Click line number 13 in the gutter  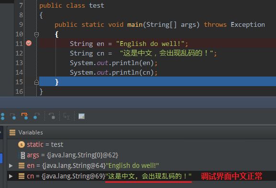pos(19,63)
